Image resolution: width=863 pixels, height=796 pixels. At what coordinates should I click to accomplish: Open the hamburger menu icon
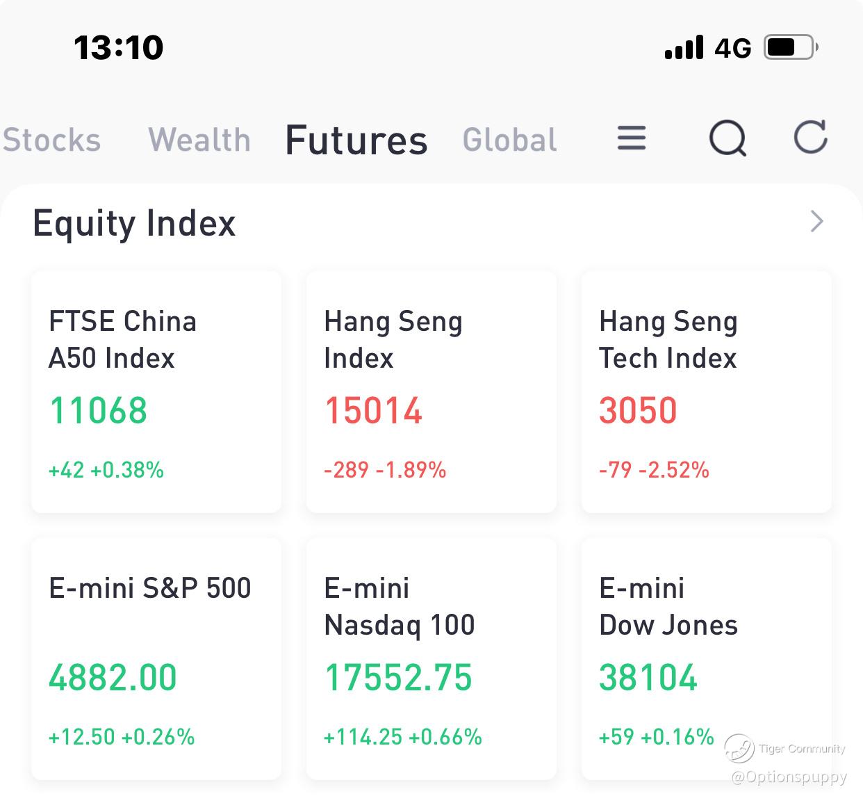pos(632,138)
